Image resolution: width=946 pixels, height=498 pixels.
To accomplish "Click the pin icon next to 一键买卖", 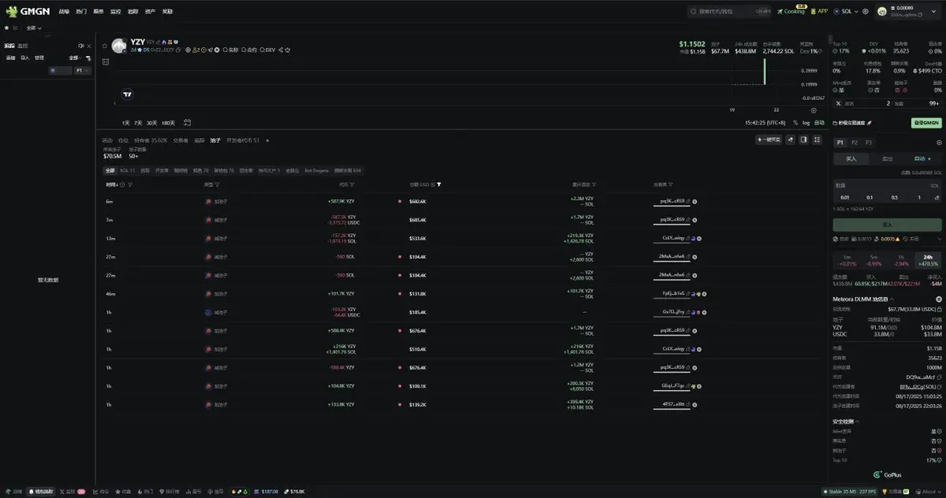I will [x=791, y=139].
